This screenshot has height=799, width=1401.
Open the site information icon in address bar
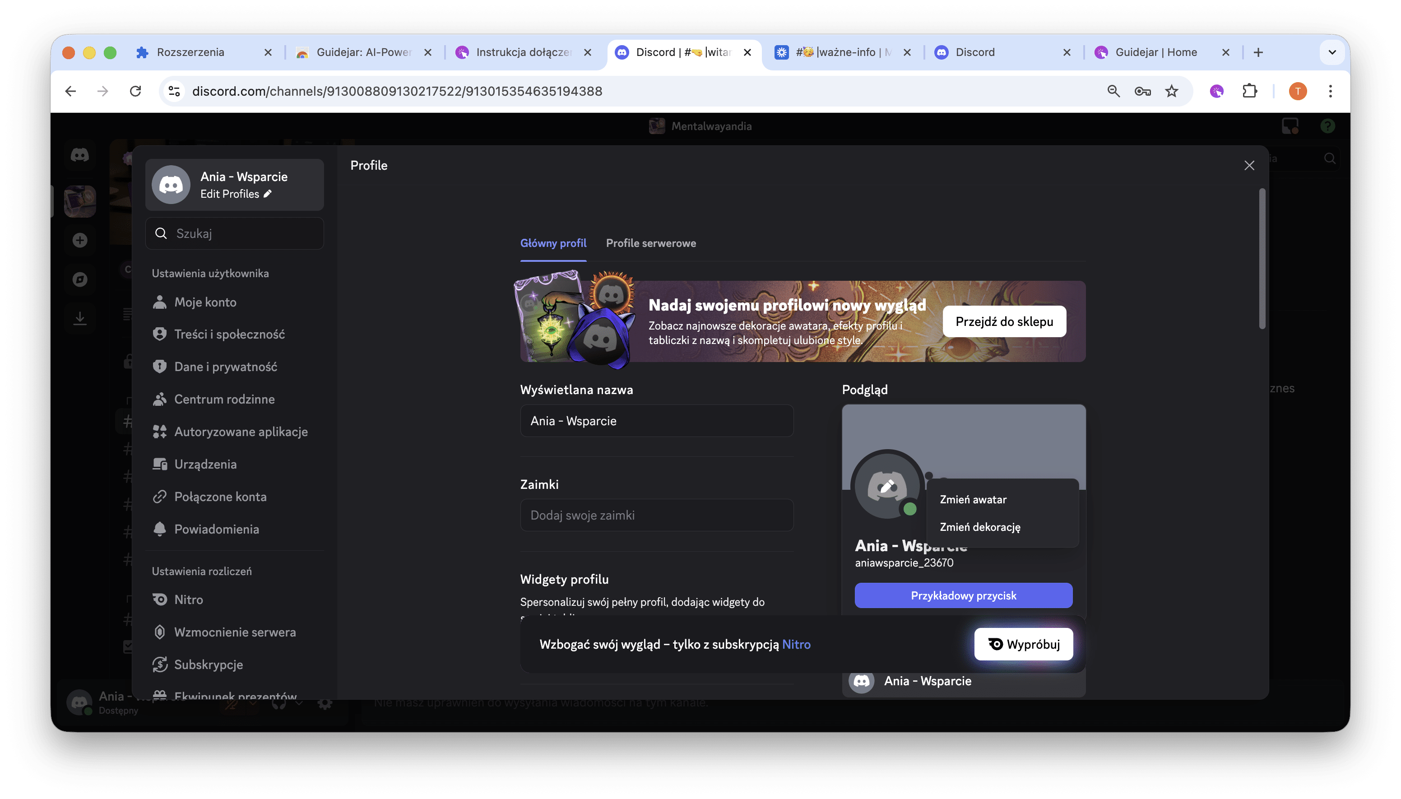(174, 91)
